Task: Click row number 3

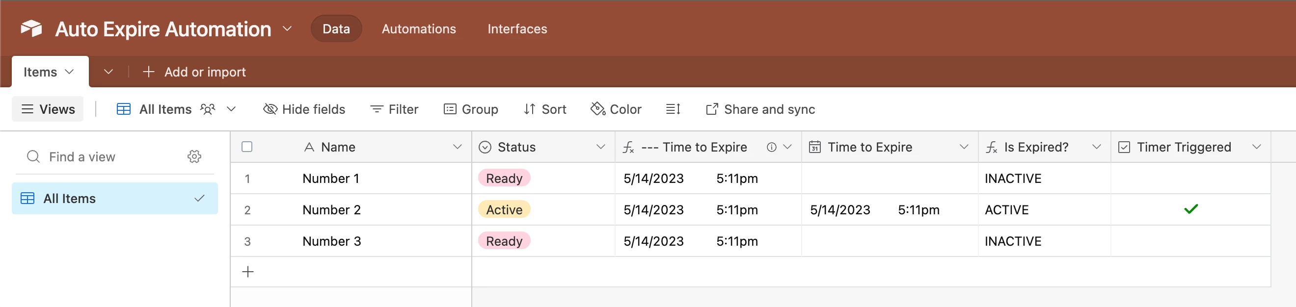Action: click(x=247, y=241)
